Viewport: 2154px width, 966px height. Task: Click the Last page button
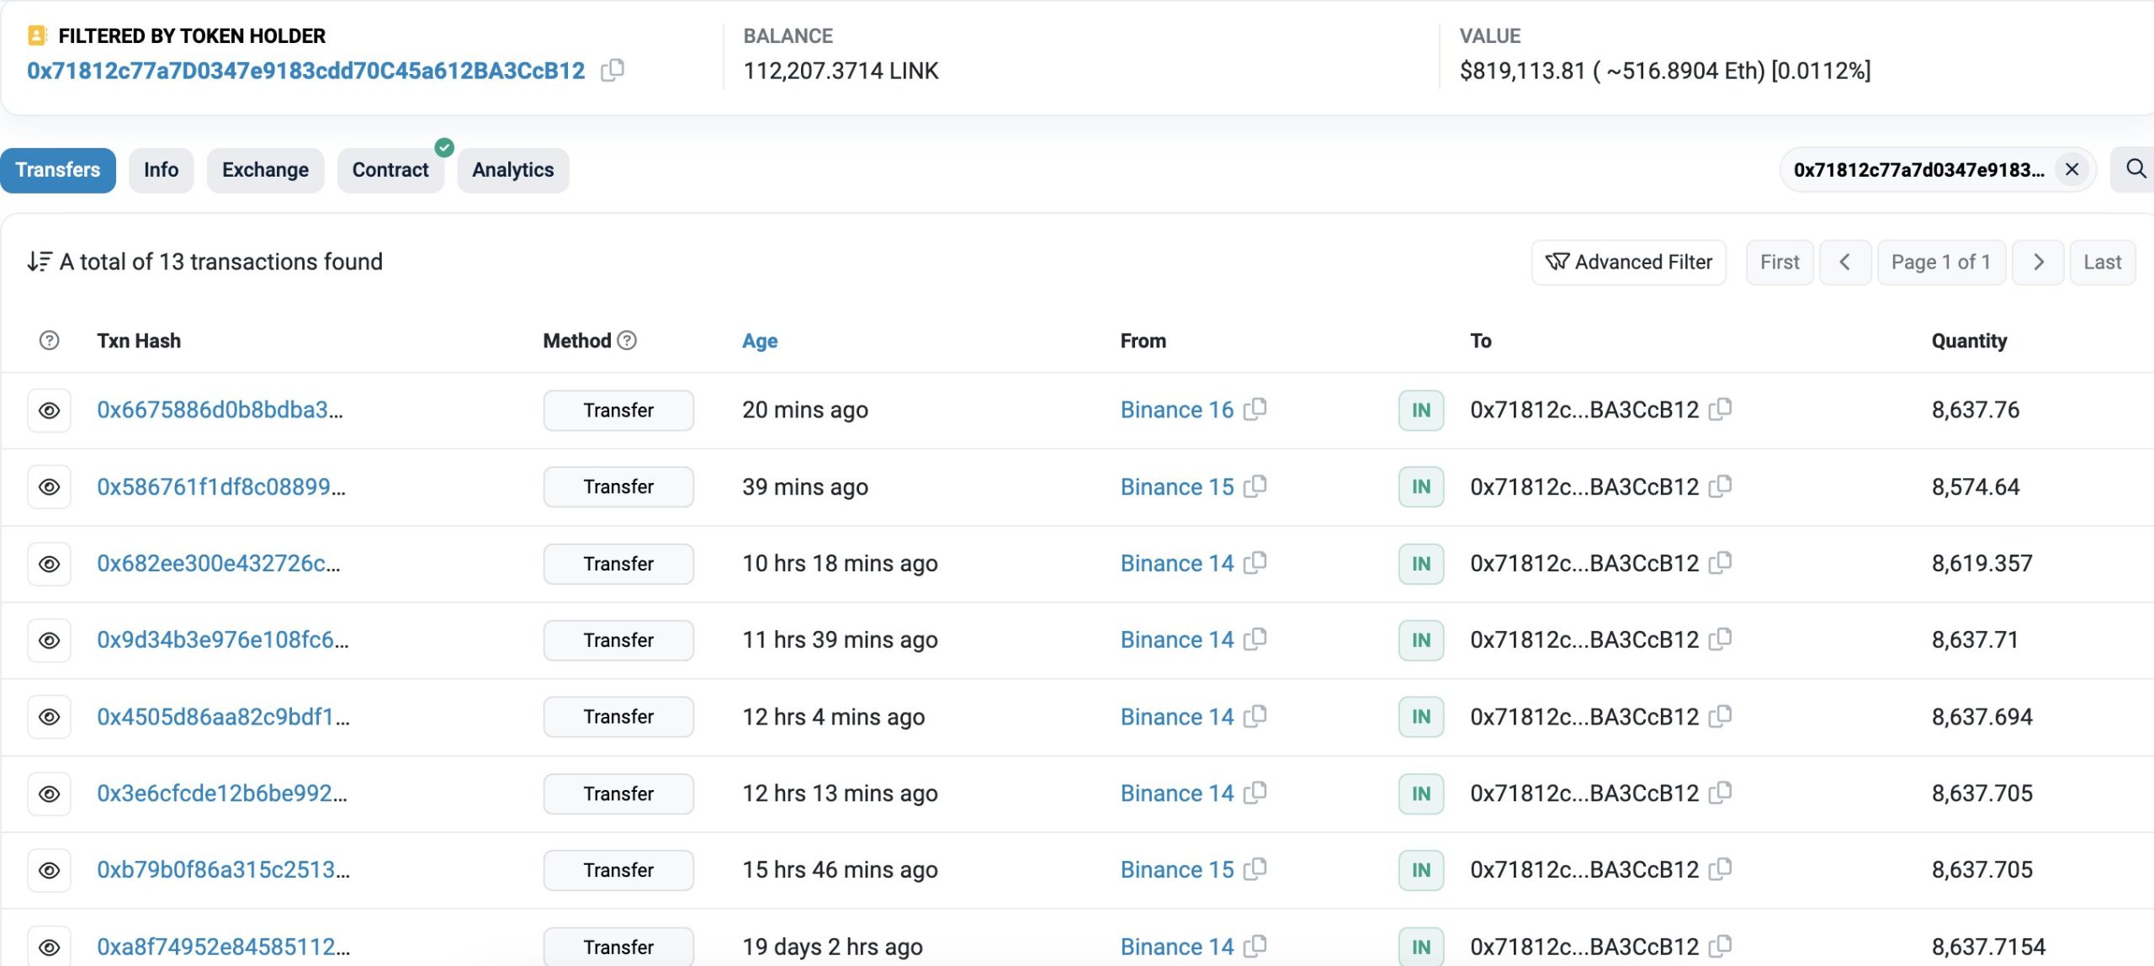[2102, 263]
